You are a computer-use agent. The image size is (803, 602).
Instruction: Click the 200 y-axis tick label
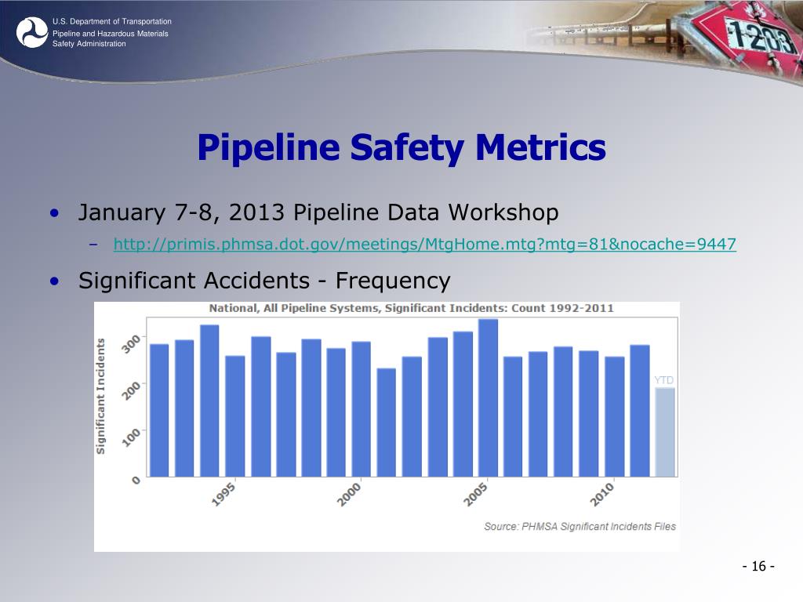(131, 390)
